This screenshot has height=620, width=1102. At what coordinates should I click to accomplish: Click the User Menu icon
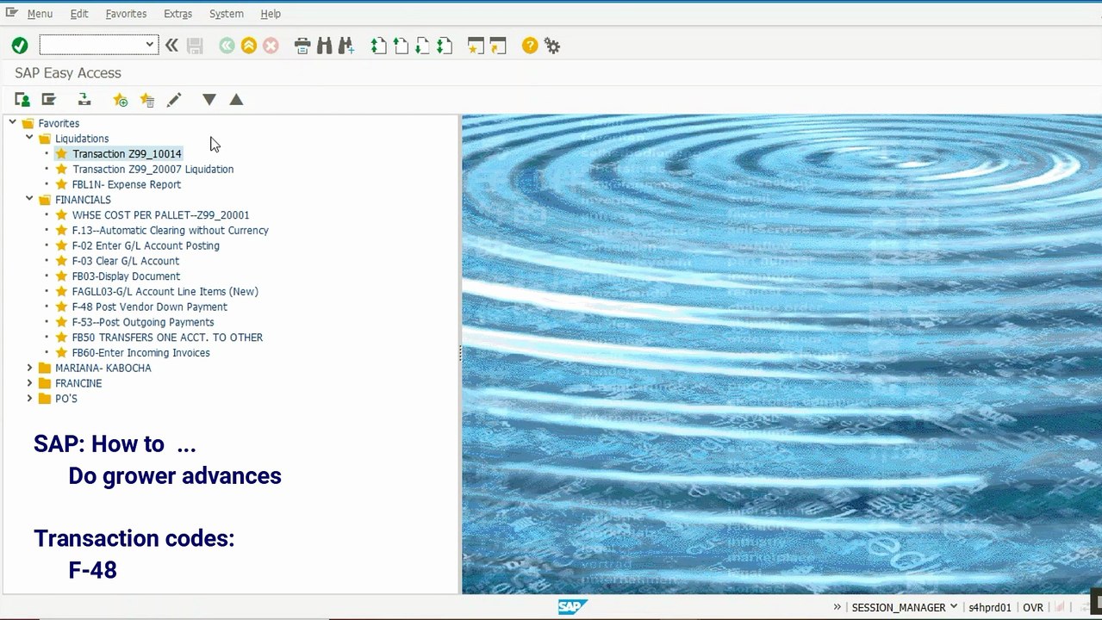pyautogui.click(x=22, y=100)
